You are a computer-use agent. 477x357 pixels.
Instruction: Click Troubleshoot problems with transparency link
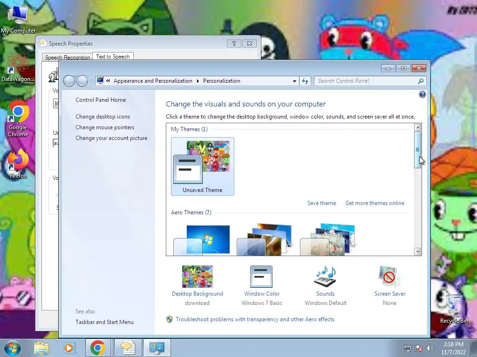tap(255, 319)
